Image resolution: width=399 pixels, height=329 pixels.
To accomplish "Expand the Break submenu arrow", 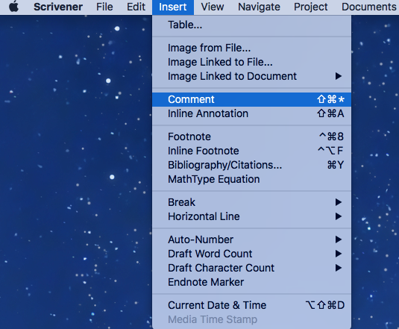I will click(338, 202).
